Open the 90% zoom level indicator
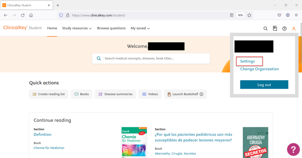 coord(240,15)
